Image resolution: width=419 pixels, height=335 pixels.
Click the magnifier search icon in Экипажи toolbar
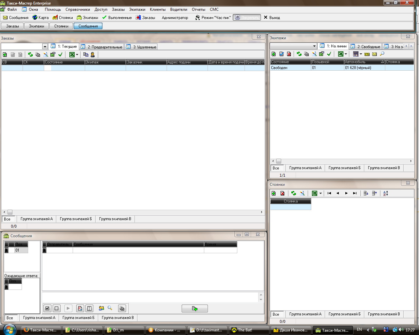[382, 54]
